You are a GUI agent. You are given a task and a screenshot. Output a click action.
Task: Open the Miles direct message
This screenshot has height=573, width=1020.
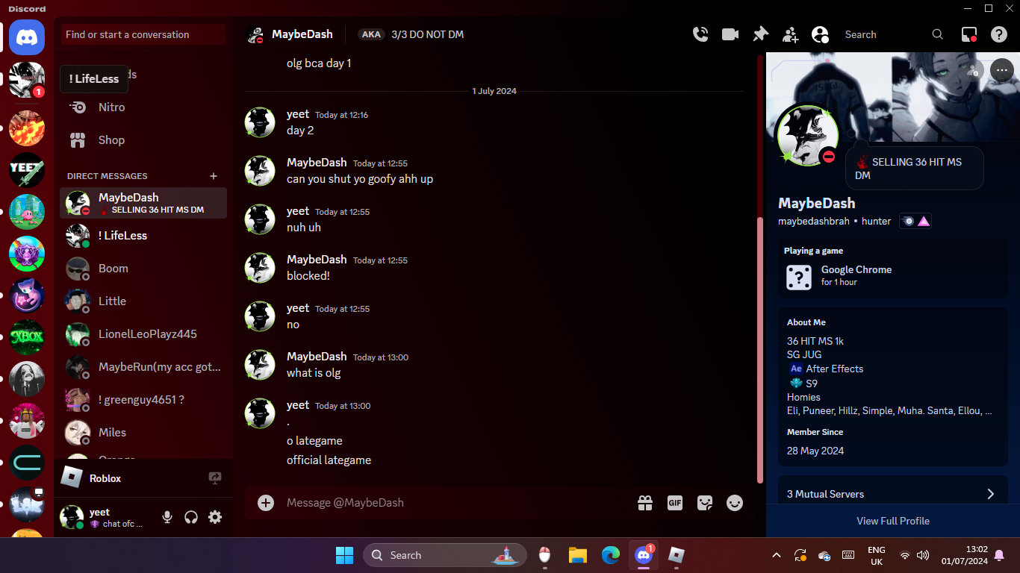point(143,433)
